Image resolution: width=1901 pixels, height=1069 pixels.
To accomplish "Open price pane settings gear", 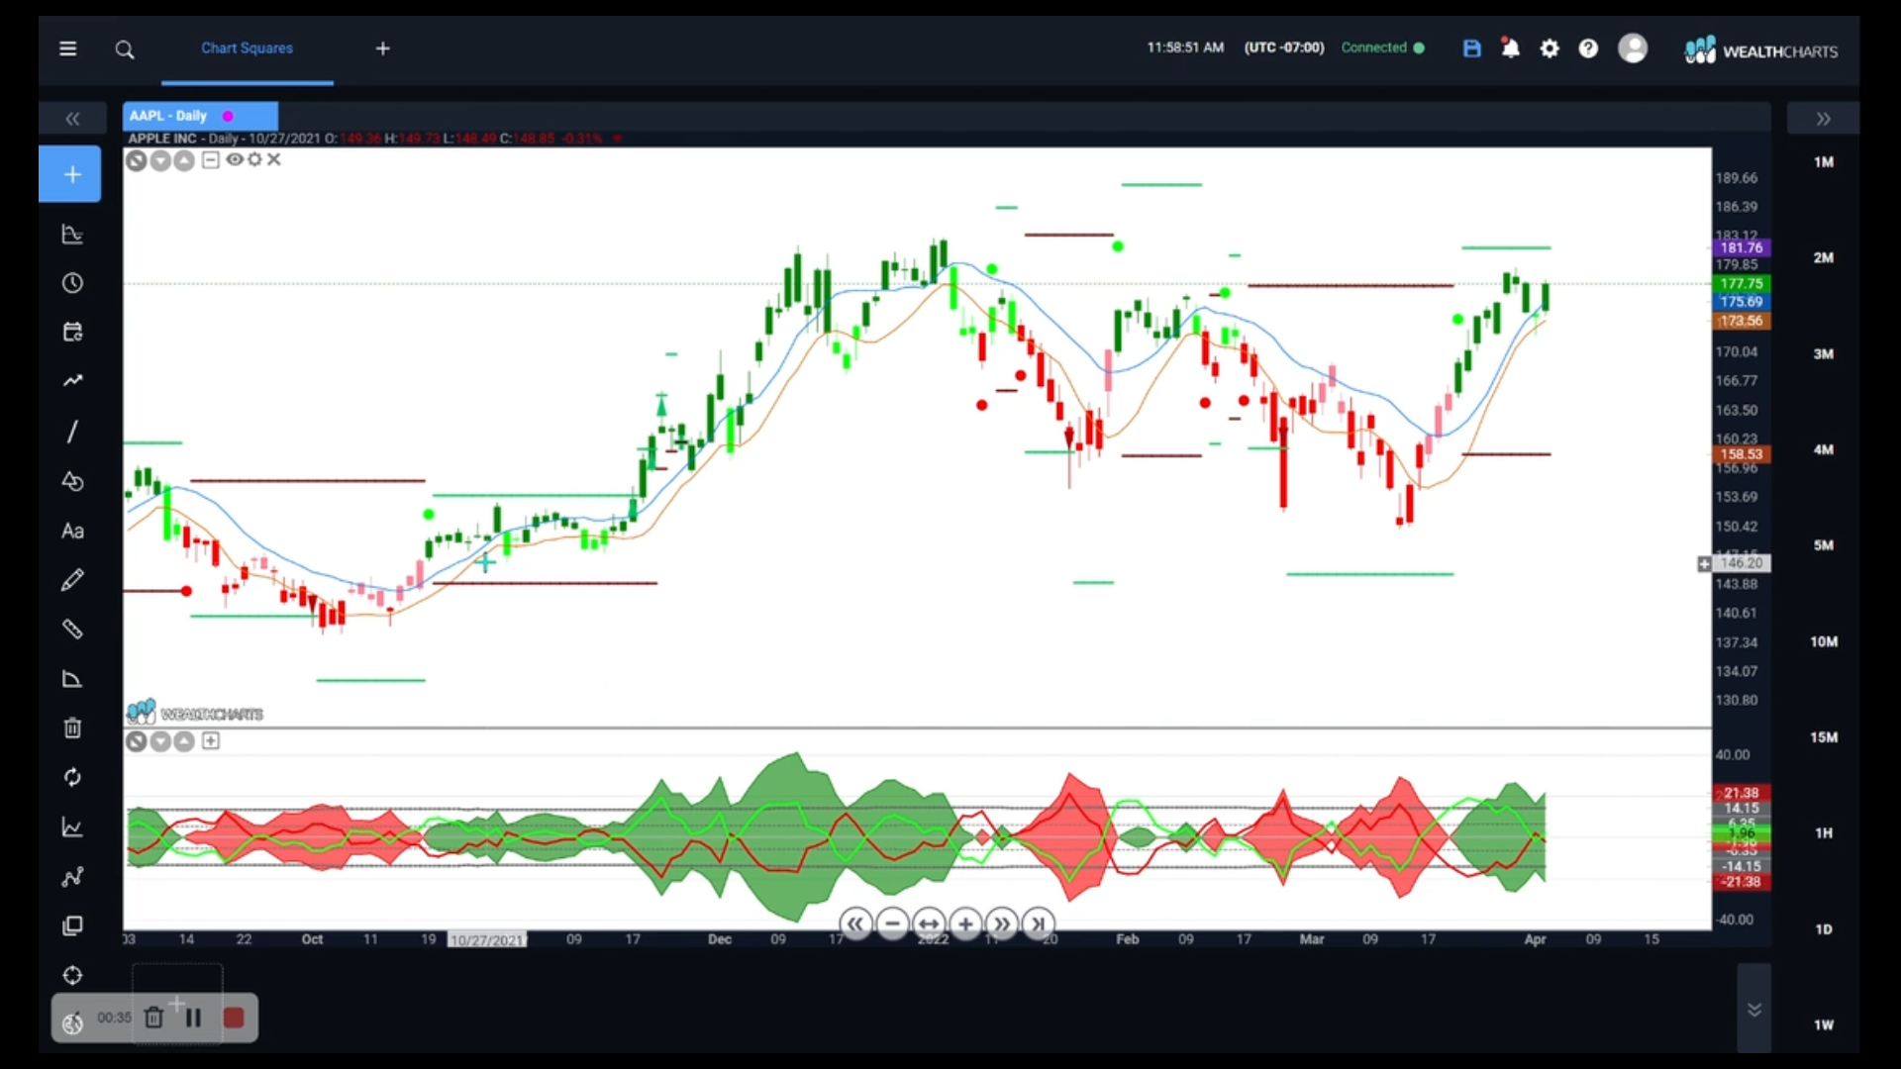I will (x=254, y=159).
